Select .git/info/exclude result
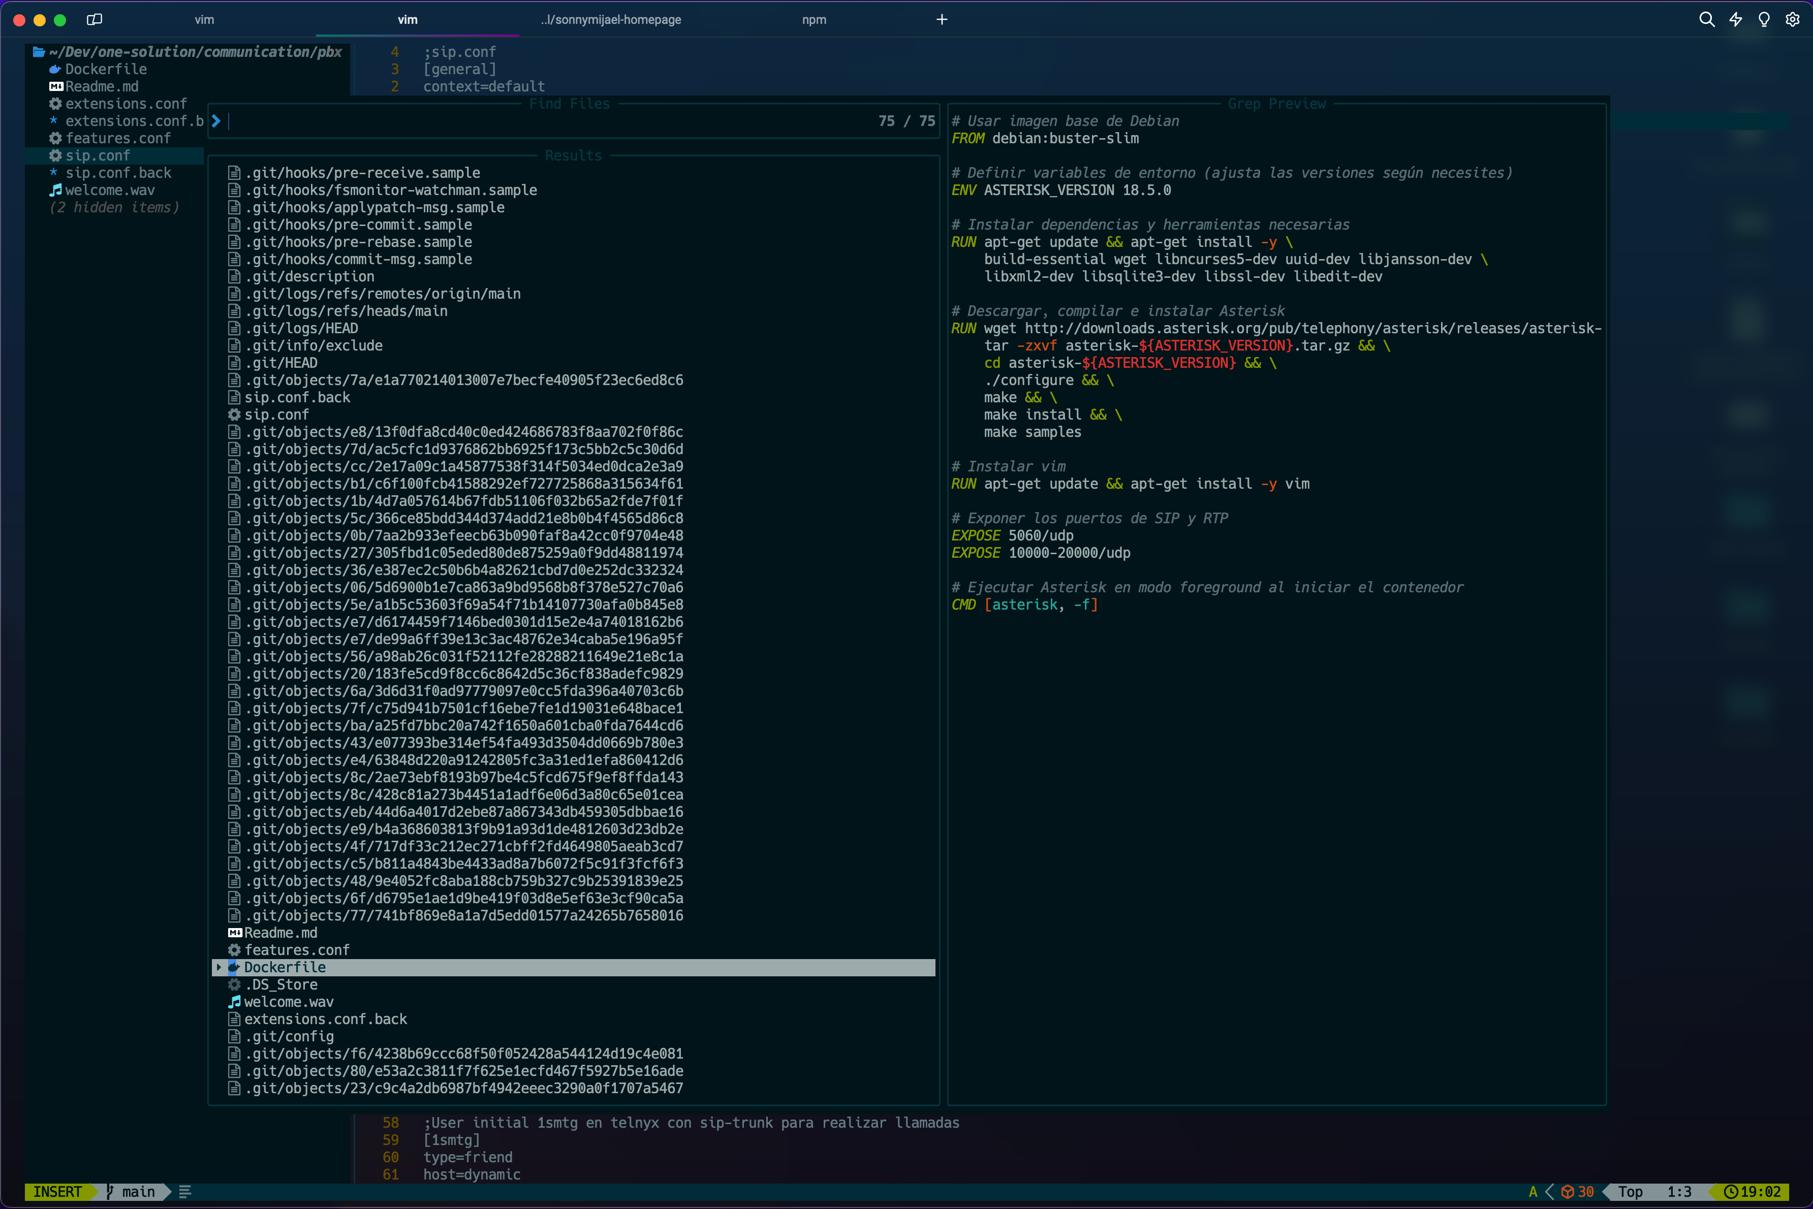This screenshot has width=1813, height=1209. pos(314,345)
